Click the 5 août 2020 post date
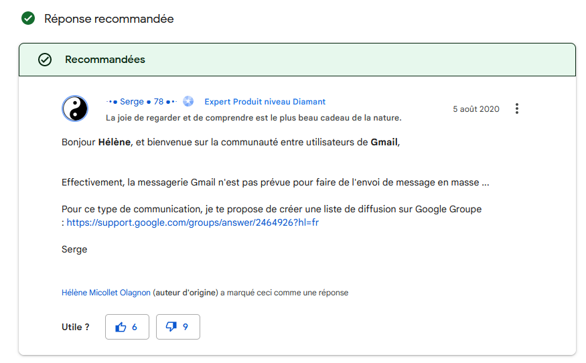This screenshot has height=363, width=586. click(475, 109)
